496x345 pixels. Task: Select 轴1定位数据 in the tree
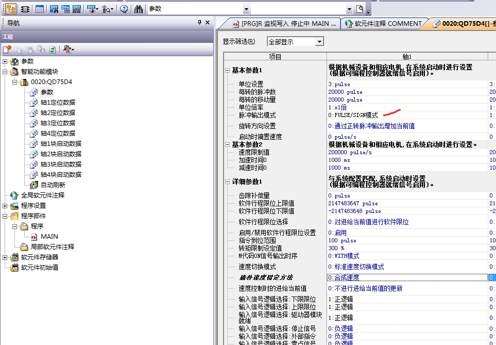[x=58, y=103]
